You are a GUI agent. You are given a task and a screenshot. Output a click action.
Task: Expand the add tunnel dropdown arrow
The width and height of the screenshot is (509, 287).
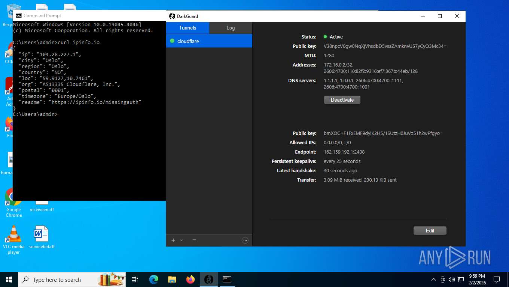[182, 240]
